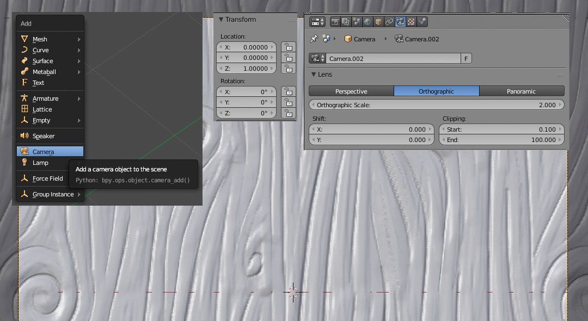Image resolution: width=588 pixels, height=321 pixels.
Task: Lock the Location X transform field
Action: tap(288, 47)
